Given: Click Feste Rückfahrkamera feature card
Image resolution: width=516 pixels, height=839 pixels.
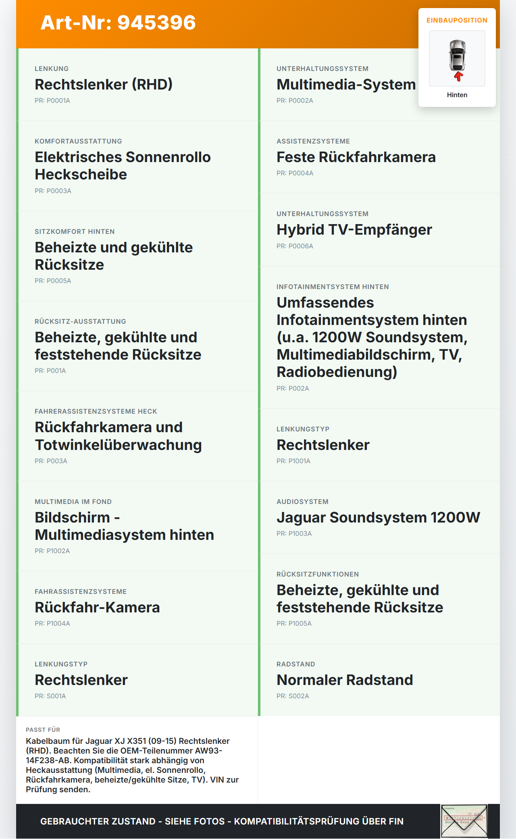Looking at the screenshot, I should click(379, 157).
